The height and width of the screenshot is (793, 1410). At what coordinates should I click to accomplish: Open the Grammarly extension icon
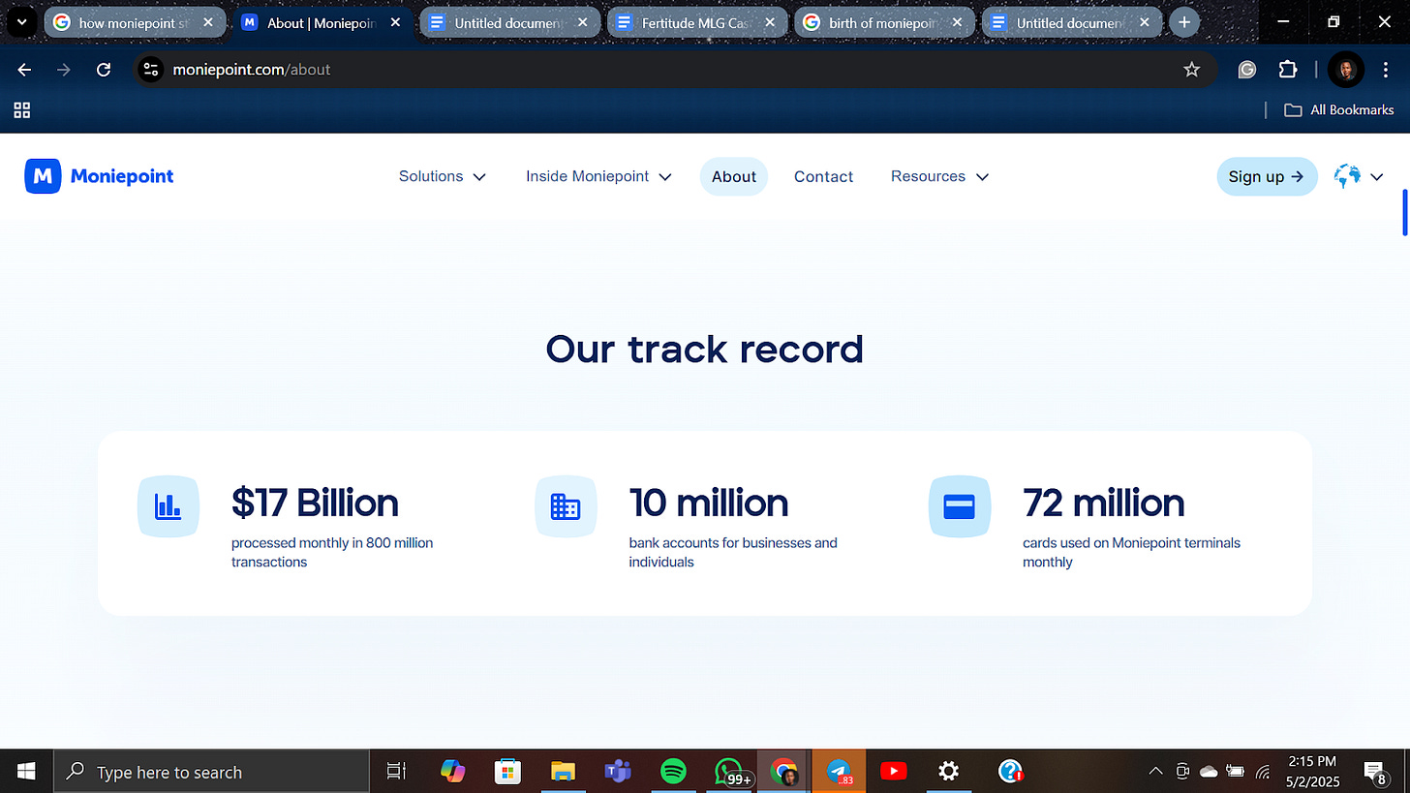pos(1247,70)
